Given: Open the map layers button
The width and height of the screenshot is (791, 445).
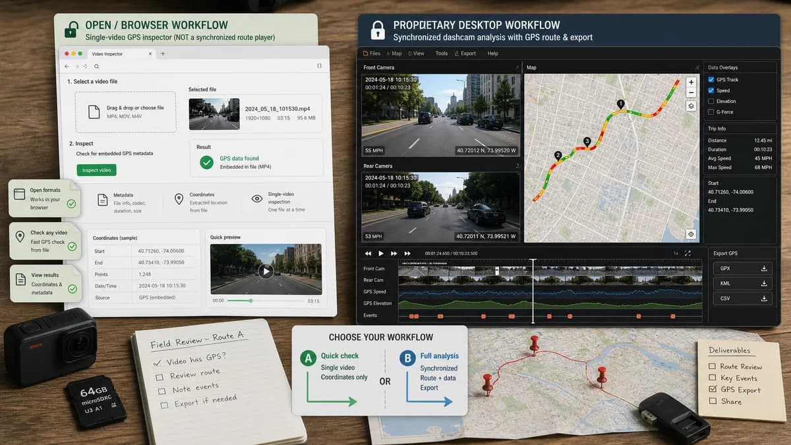Looking at the screenshot, I should (691, 105).
